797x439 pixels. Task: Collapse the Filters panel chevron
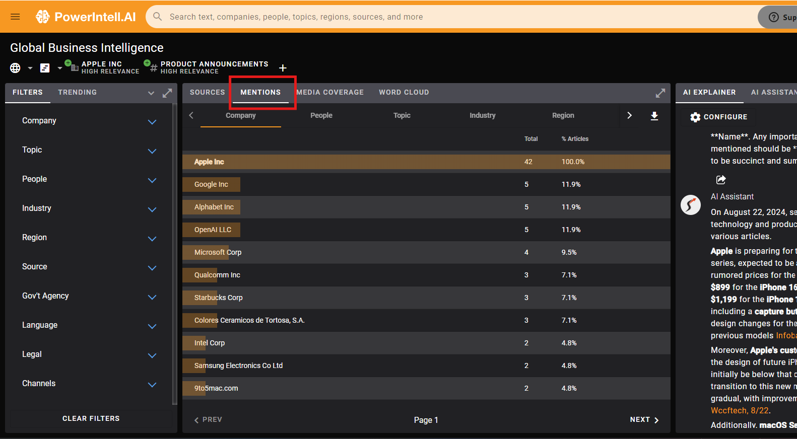tap(151, 93)
